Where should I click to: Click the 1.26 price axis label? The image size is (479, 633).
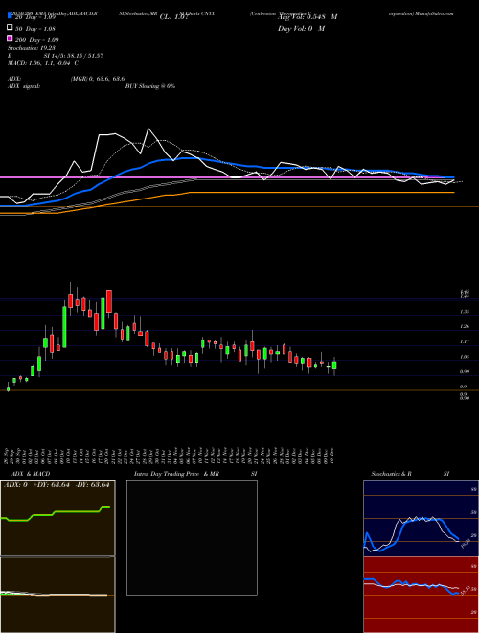465,327
